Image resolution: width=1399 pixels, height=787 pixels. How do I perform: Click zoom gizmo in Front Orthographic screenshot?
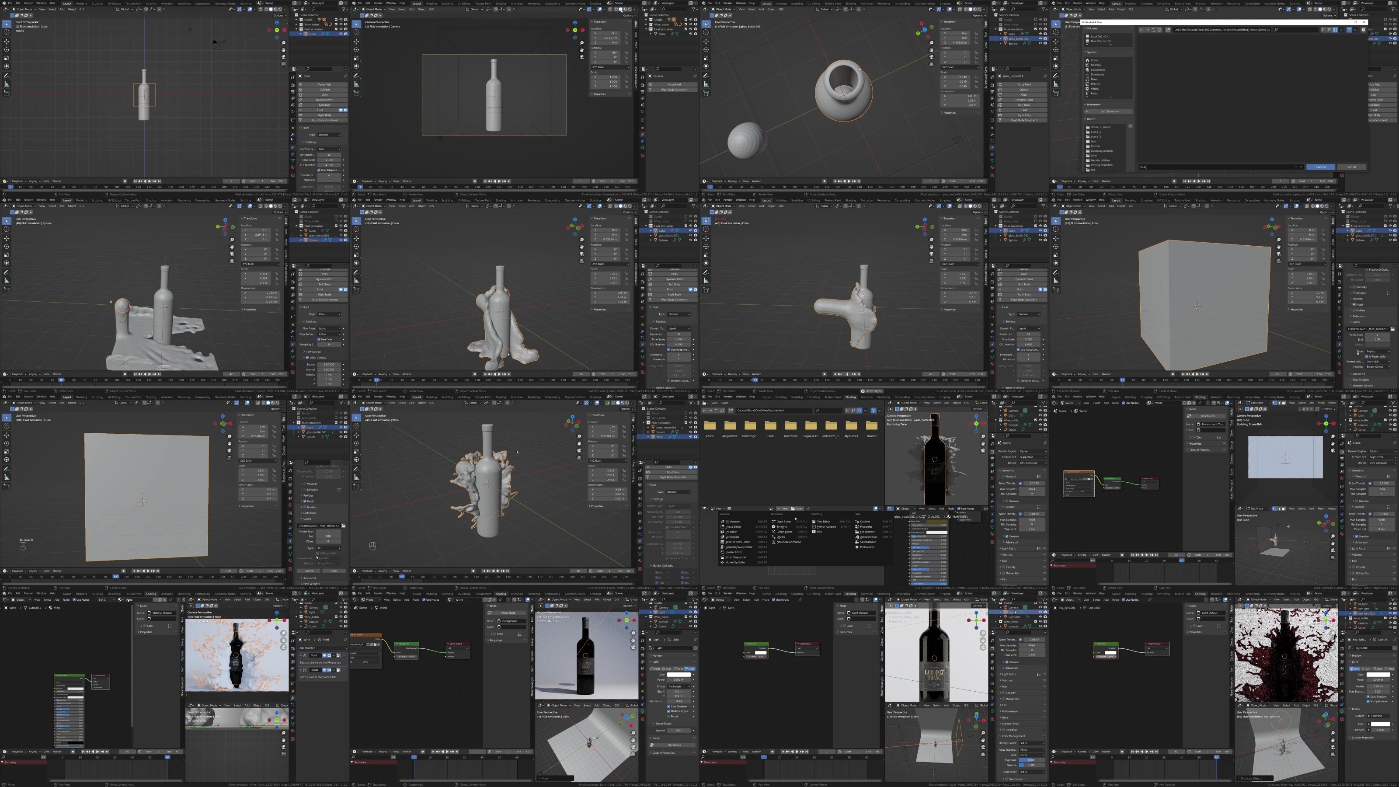[x=283, y=43]
